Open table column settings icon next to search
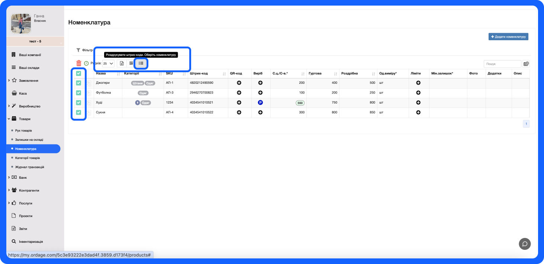This screenshot has height=264, width=544. coord(526,64)
